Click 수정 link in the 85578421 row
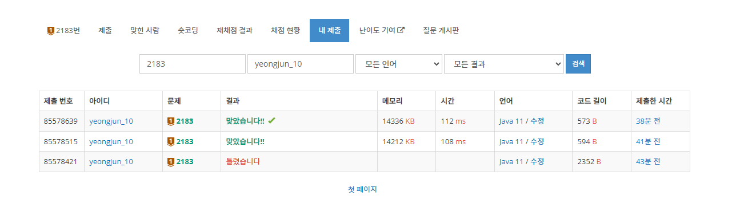Viewport: 736px width, 224px height. (537, 162)
